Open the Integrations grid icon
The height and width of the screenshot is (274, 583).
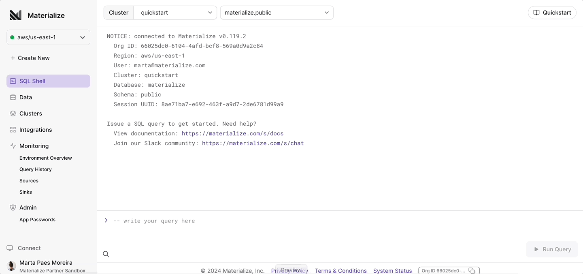click(x=12, y=130)
